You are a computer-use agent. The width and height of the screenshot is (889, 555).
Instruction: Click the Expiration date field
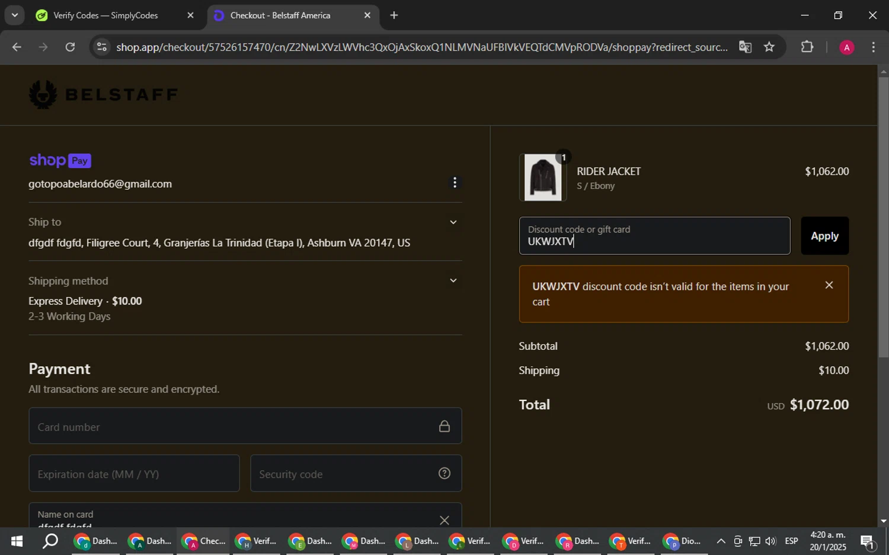pos(134,473)
